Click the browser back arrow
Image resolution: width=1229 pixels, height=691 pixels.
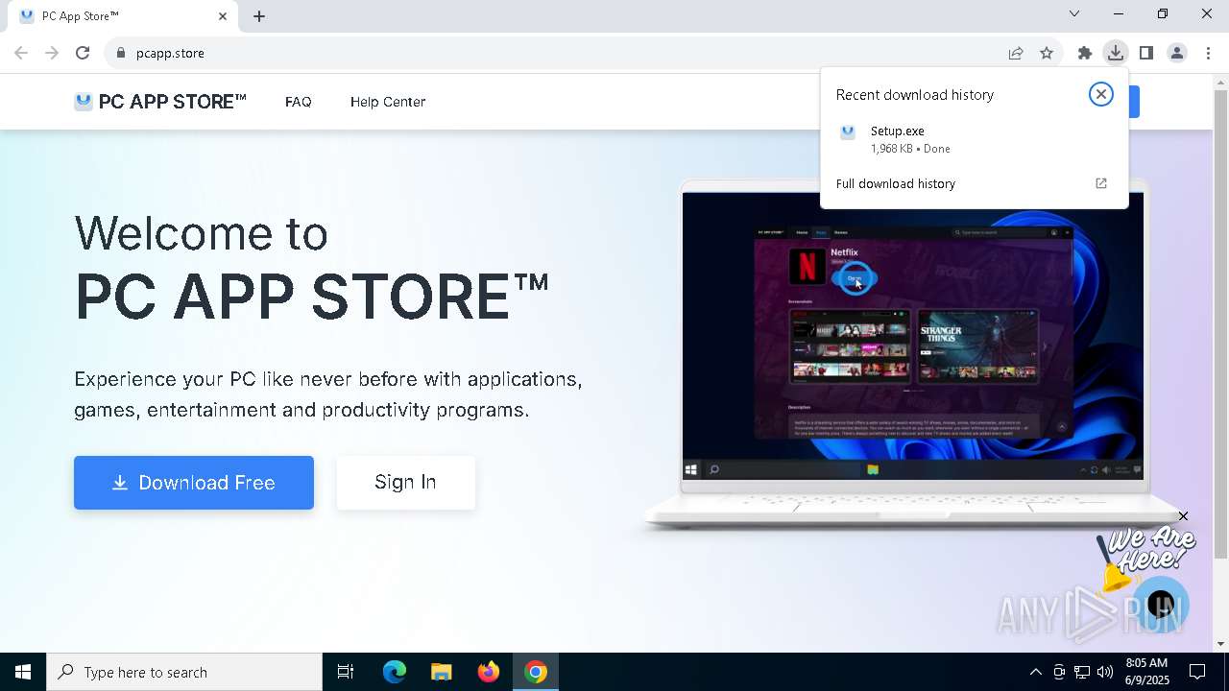tap(21, 53)
